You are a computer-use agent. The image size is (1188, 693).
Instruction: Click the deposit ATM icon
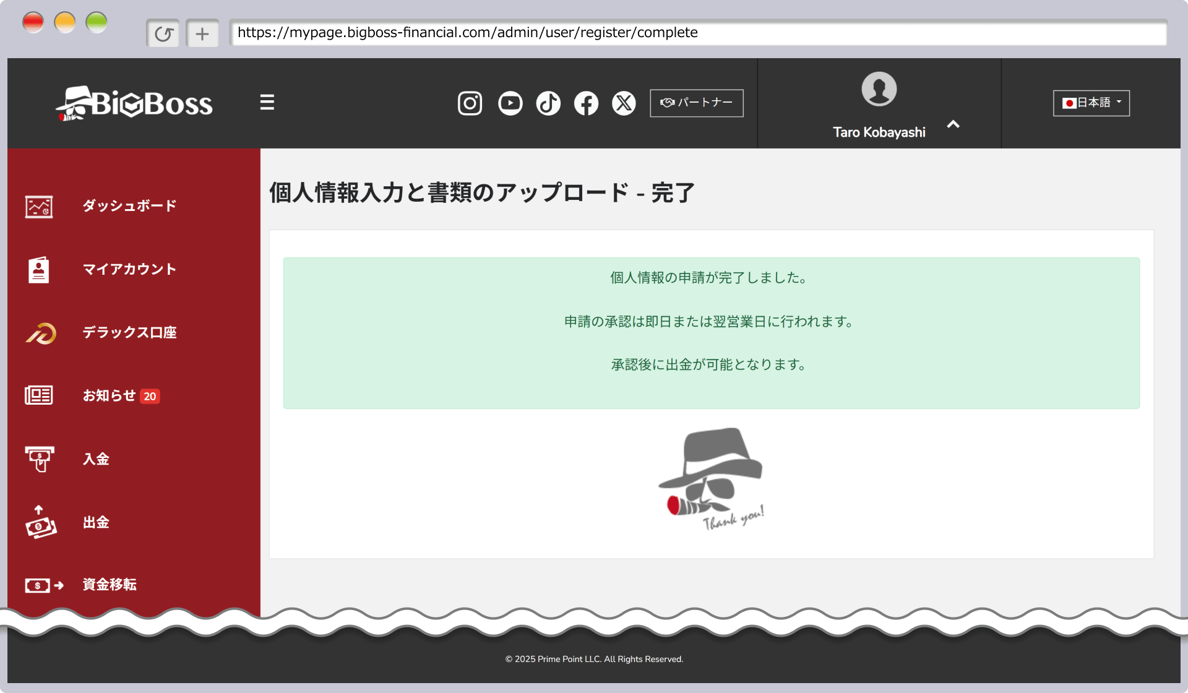click(40, 459)
